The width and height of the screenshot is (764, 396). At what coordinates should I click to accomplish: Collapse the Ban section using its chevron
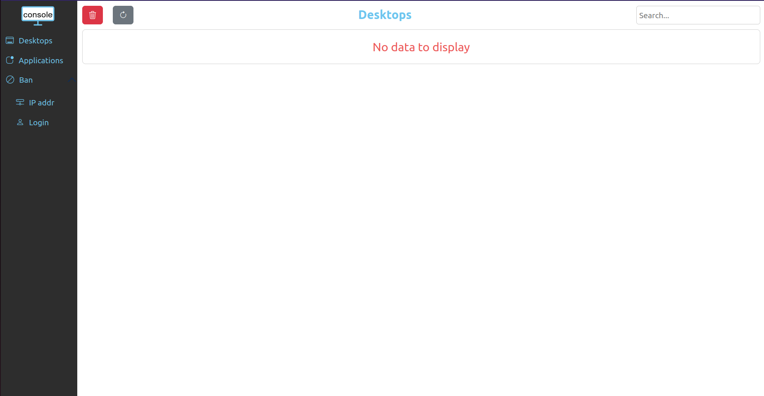click(x=72, y=79)
